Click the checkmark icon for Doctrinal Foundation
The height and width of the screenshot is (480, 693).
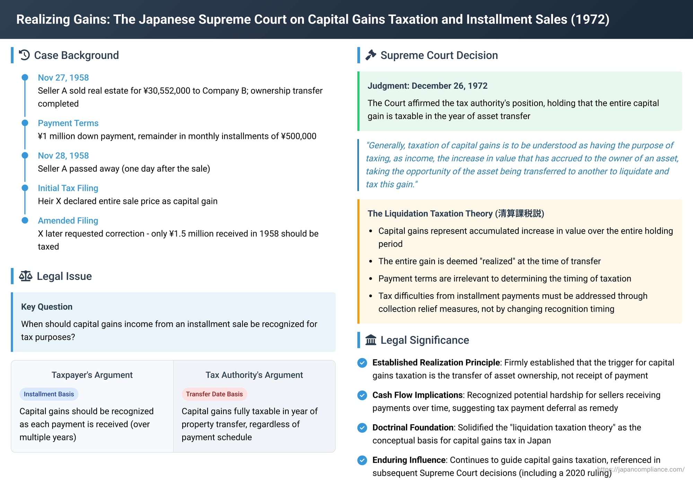click(x=362, y=428)
